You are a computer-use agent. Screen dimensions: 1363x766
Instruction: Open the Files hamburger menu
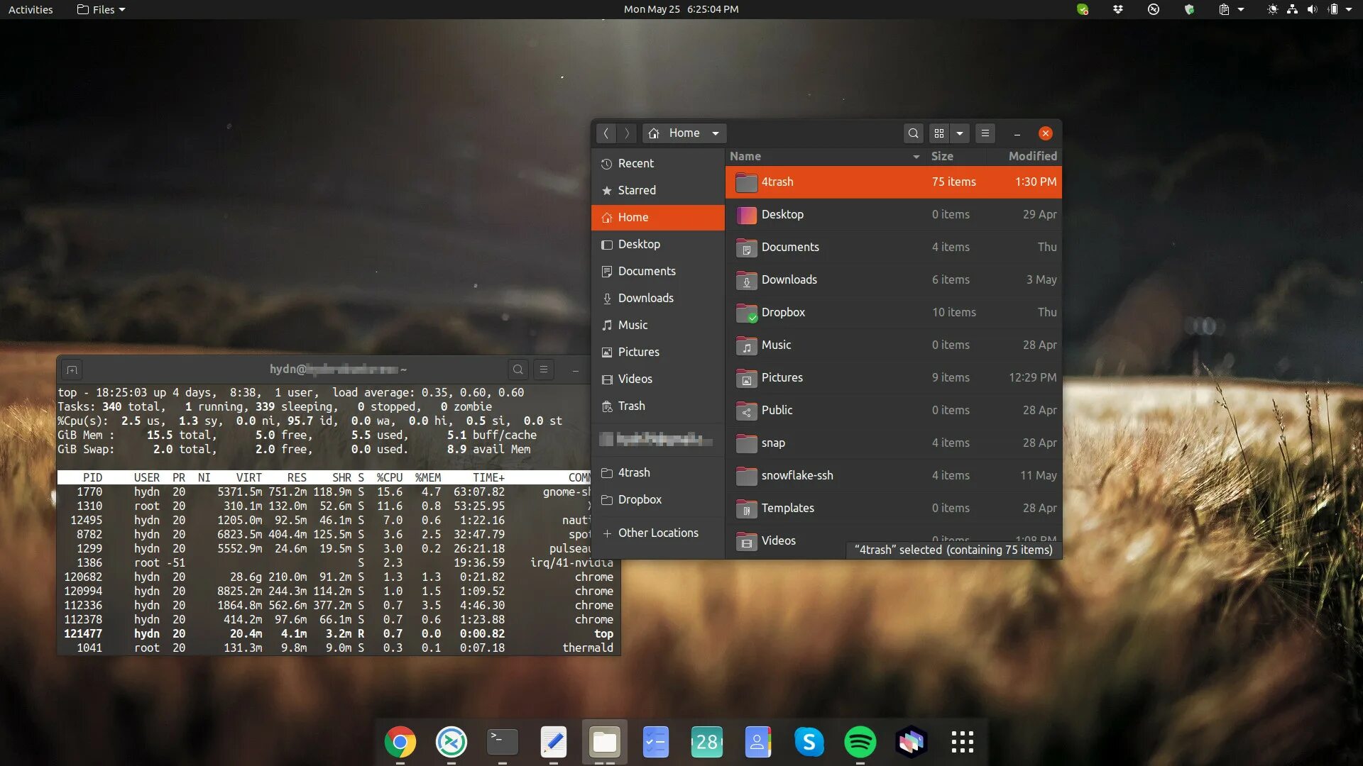[985, 133]
